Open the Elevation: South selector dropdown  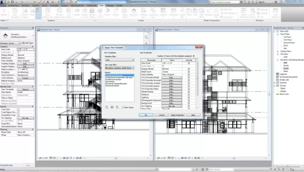20,43
